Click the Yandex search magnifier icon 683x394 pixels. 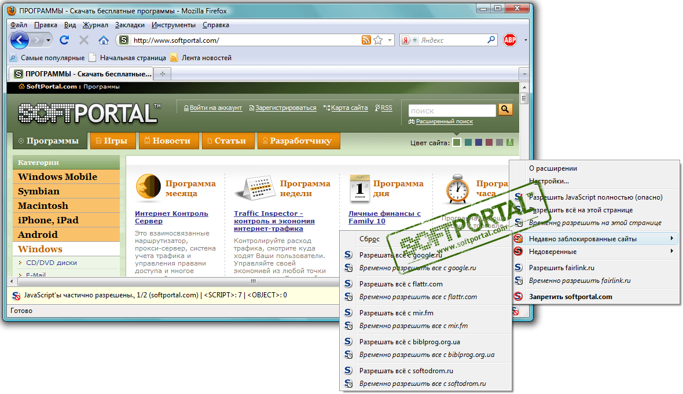pyautogui.click(x=491, y=39)
